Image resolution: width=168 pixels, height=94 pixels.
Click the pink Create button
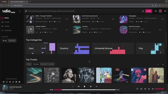click(x=149, y=11)
